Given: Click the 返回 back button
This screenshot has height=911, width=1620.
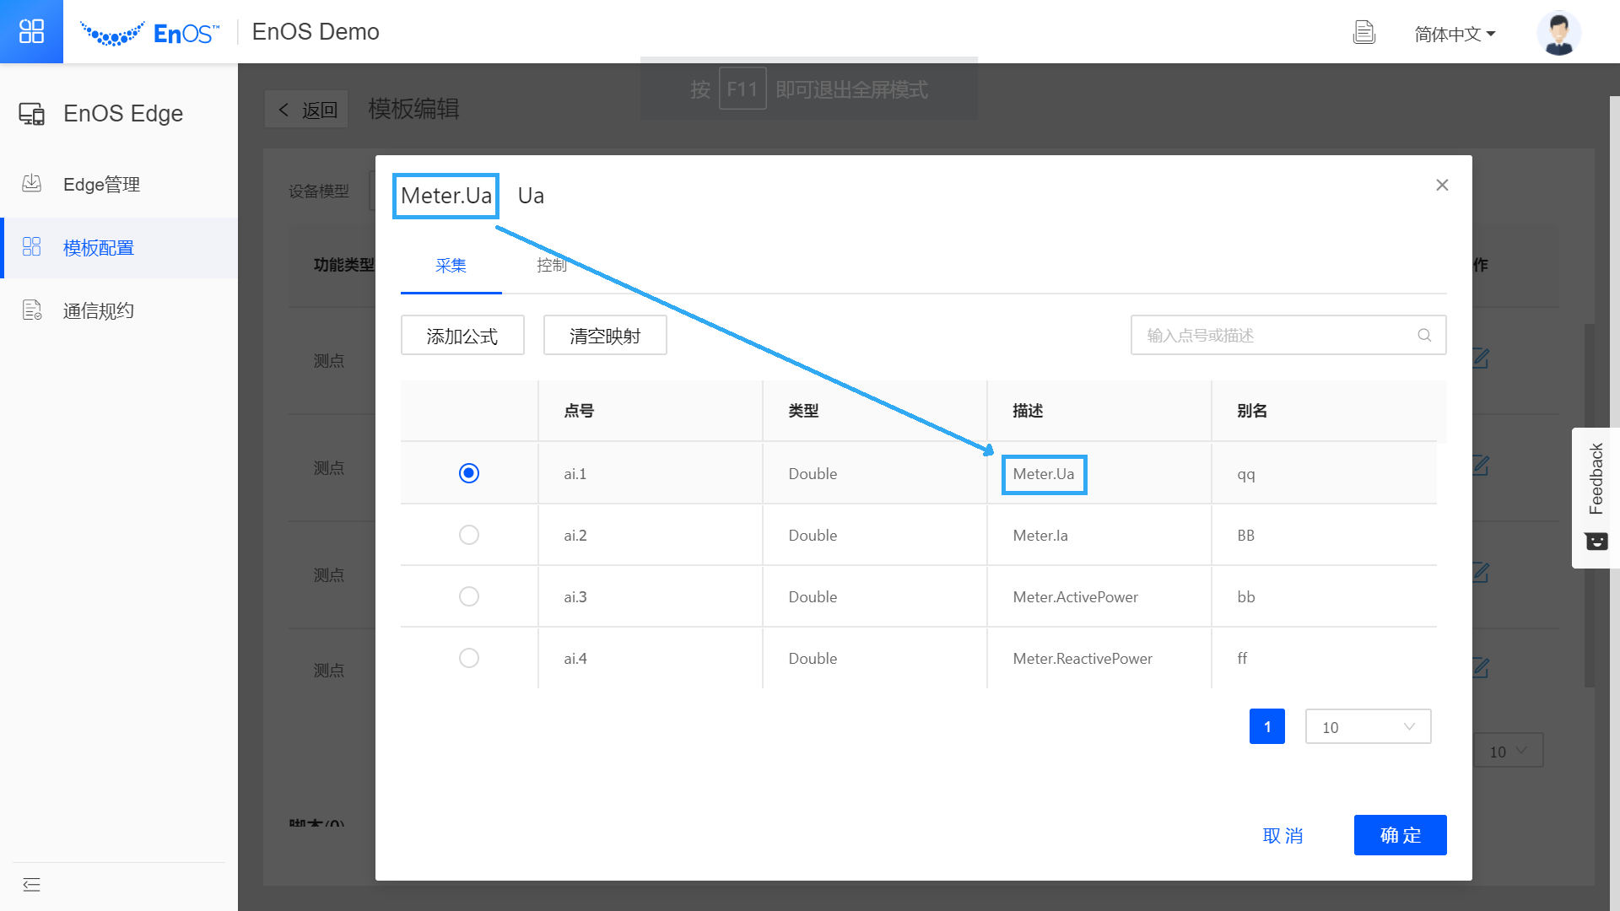Looking at the screenshot, I should pyautogui.click(x=306, y=110).
